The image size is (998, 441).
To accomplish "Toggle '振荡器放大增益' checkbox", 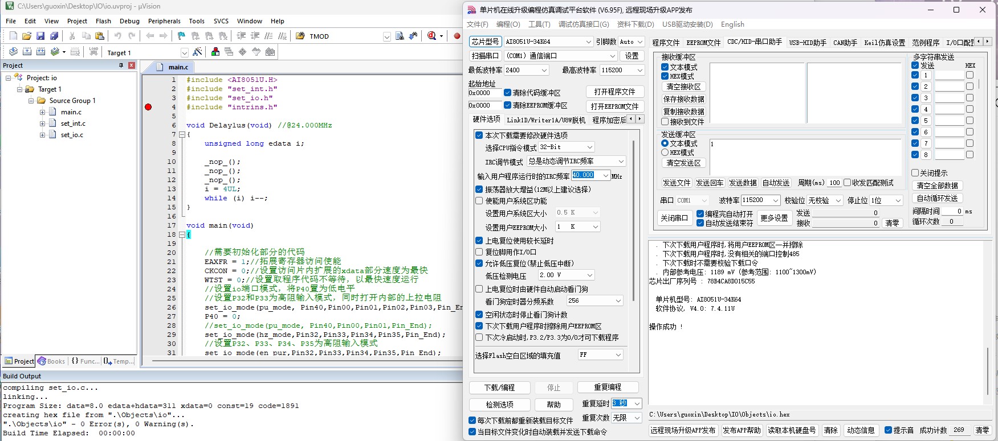I will (479, 189).
